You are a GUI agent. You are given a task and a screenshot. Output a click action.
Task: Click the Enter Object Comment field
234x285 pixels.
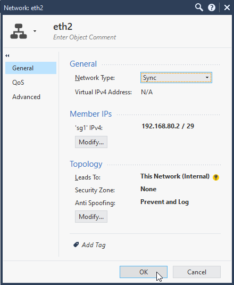pos(85,37)
